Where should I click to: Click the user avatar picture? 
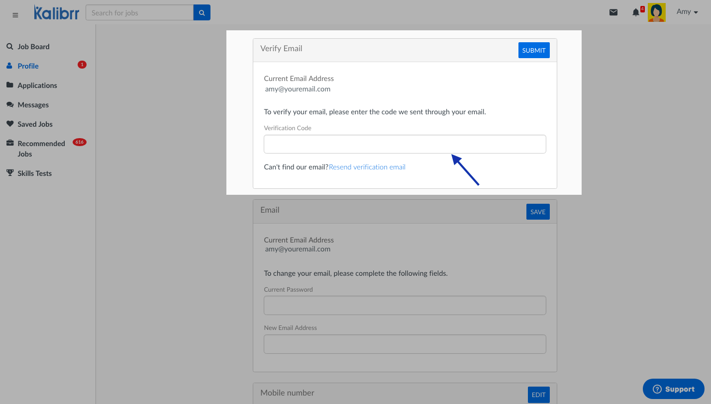point(656,12)
